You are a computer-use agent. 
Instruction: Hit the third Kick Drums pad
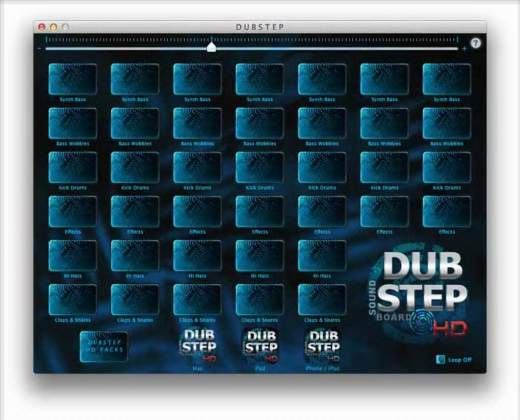[197, 167]
